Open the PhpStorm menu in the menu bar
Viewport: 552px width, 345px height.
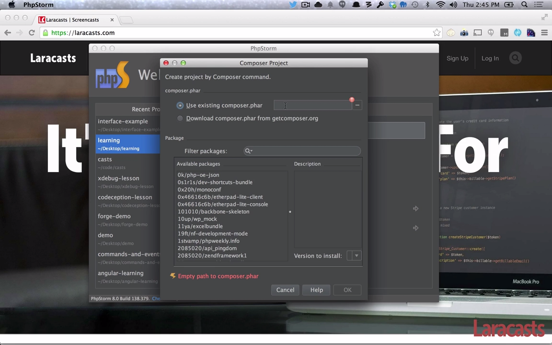pos(38,5)
